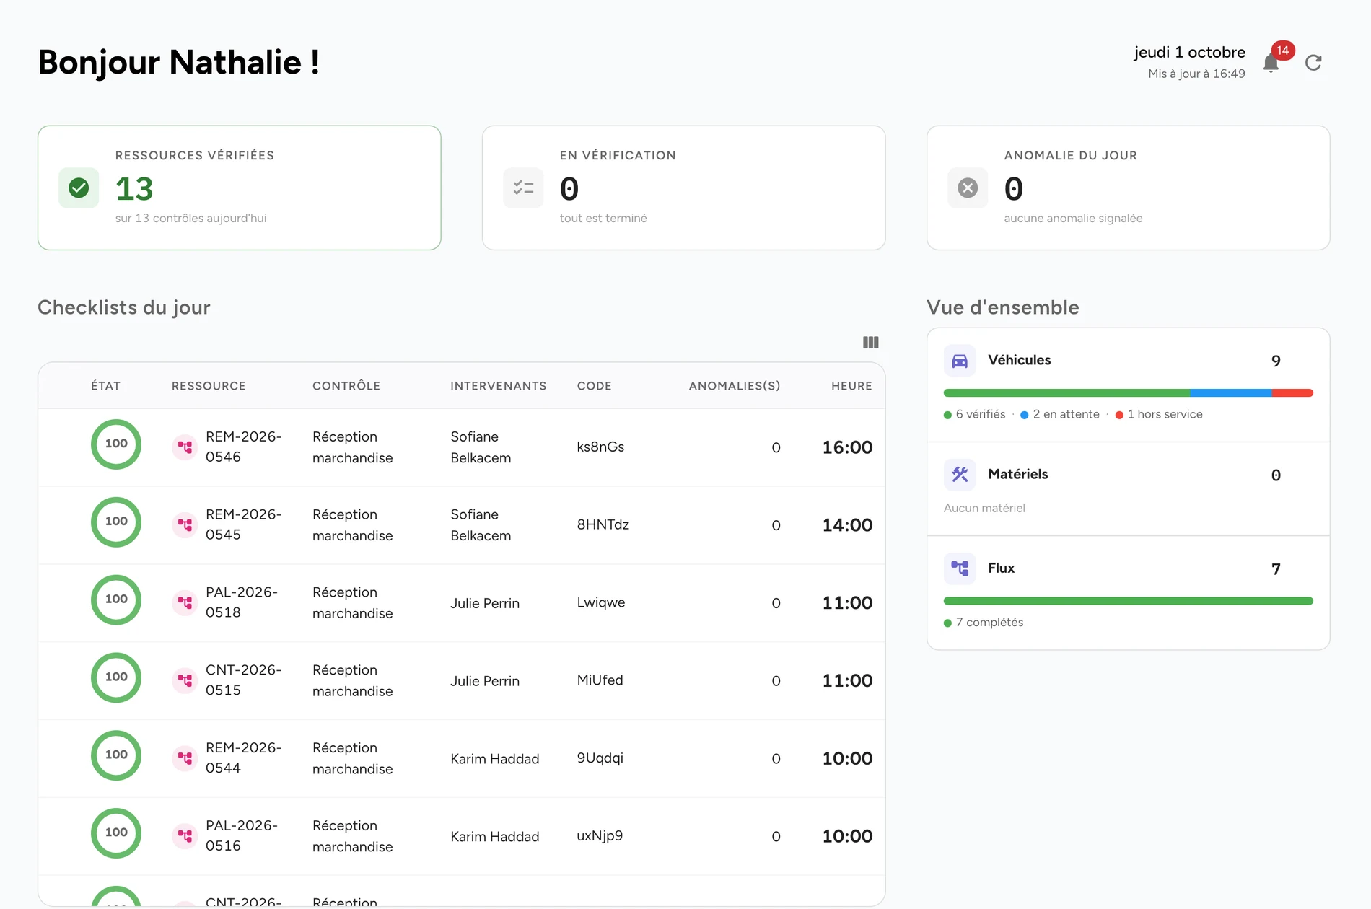This screenshot has height=909, width=1371.
Task: Click the flux icon beside REM-2026-0544
Action: [x=185, y=758]
